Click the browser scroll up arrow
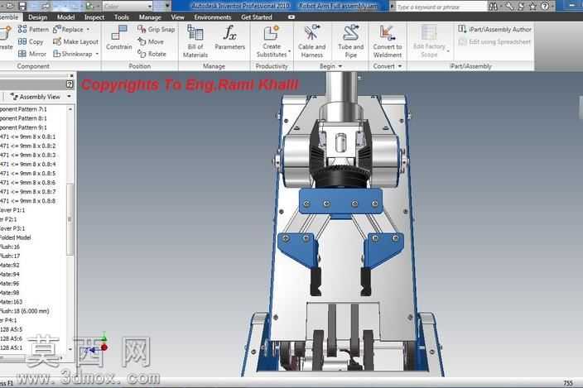The width and height of the screenshot is (583, 388). (x=70, y=109)
